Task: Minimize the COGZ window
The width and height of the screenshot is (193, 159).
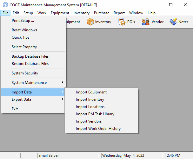Action: point(156,5)
